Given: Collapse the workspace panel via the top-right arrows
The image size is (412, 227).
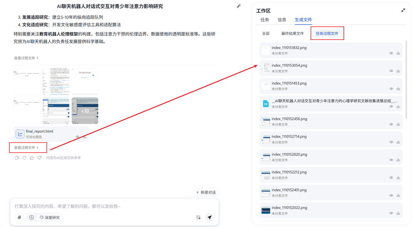Looking at the screenshot, I should point(403,10).
